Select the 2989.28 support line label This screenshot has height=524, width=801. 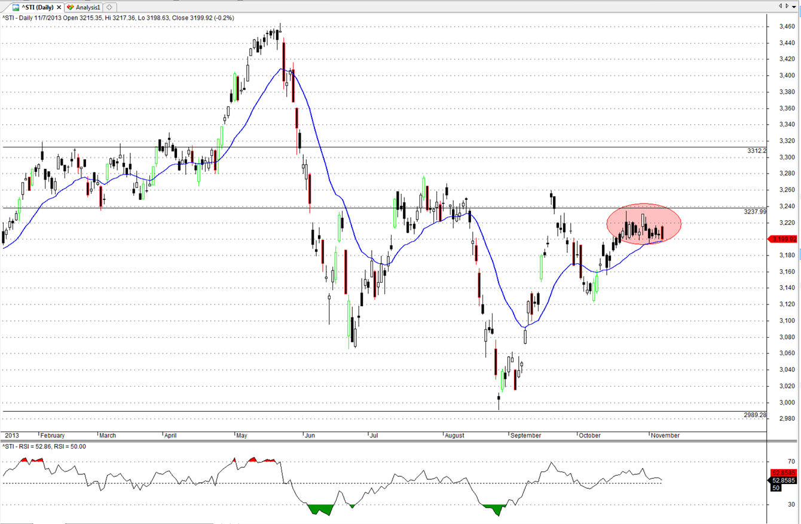click(x=755, y=415)
